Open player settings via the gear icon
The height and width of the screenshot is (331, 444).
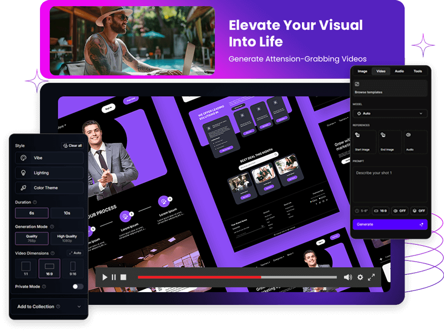(x=360, y=277)
